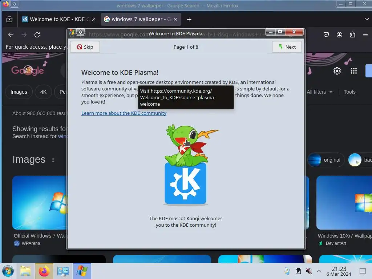This screenshot has height=279, width=372.
Task: Toggle pin on all desktops in Welcome dialog
Action: pos(81,32)
